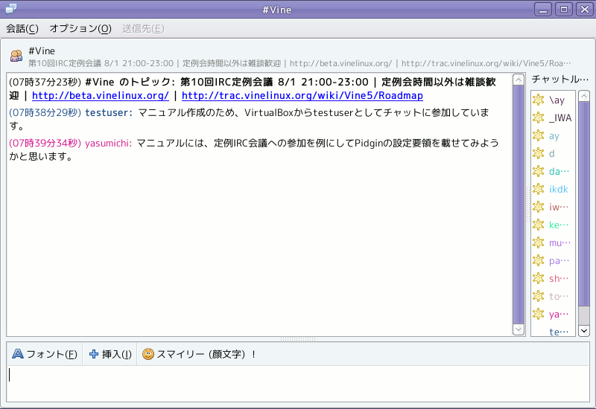596x409 pixels.
Task: Click the gray topic text under #Vine header
Action: pyautogui.click(x=299, y=63)
